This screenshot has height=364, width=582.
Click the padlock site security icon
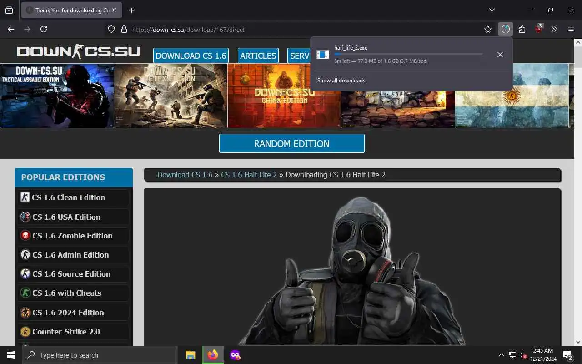tap(124, 30)
